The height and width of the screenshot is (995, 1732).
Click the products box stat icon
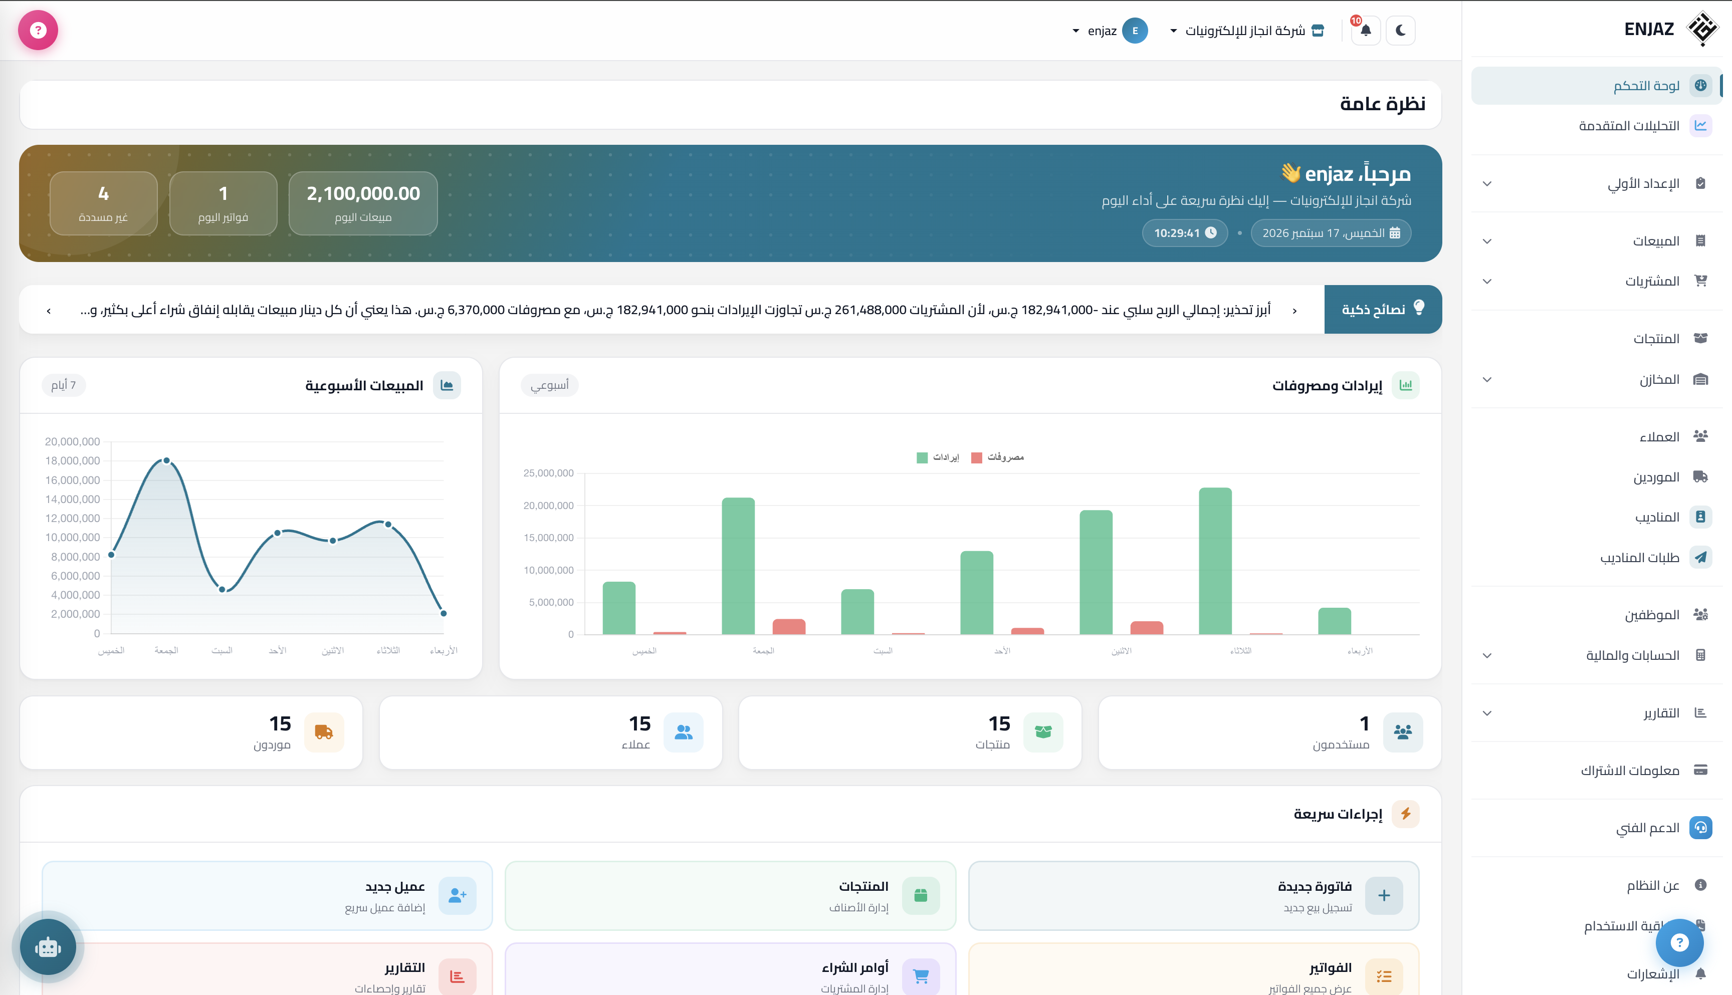click(x=1043, y=732)
